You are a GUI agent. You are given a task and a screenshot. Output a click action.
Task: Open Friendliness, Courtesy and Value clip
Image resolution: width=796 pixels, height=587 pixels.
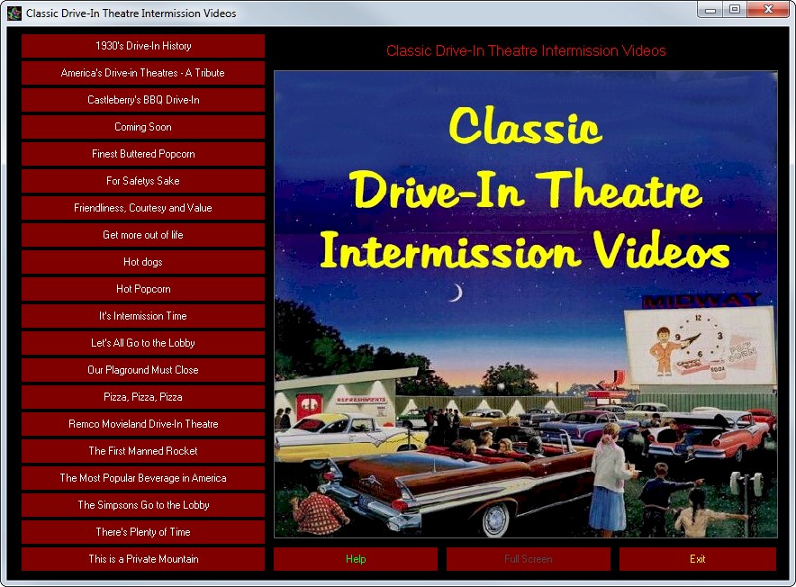point(143,208)
